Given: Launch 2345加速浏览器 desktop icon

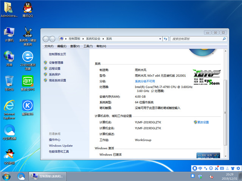Looking at the screenshot, I should [x=28, y=60].
